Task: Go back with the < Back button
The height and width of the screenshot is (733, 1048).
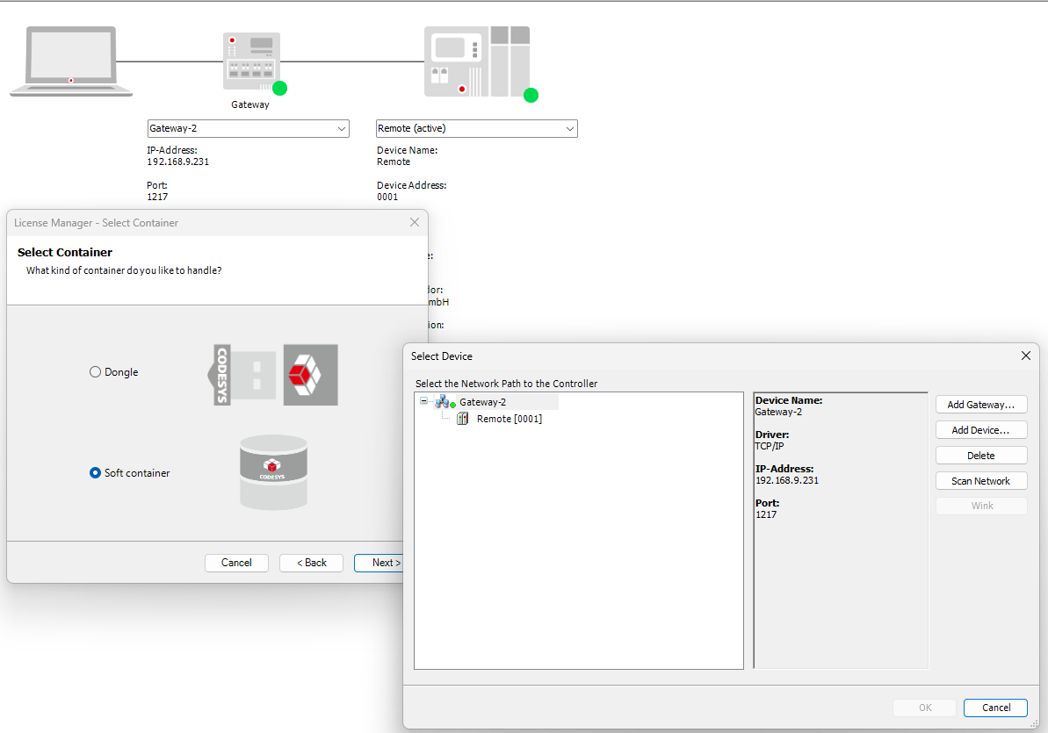Action: 311,563
